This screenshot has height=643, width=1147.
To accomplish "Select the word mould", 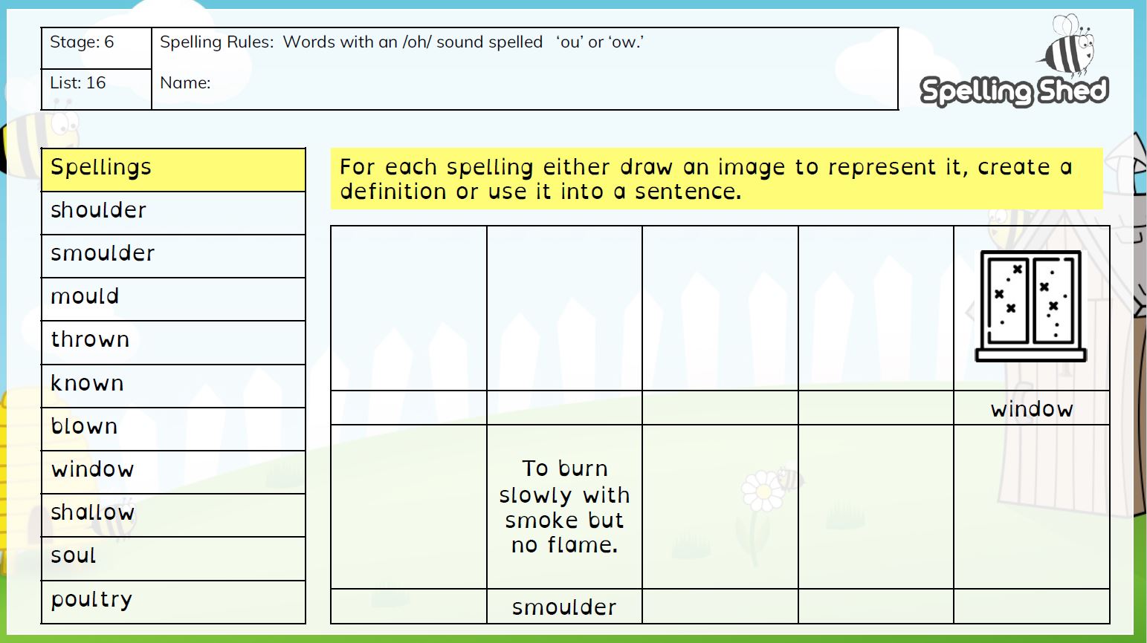I will tap(85, 297).
